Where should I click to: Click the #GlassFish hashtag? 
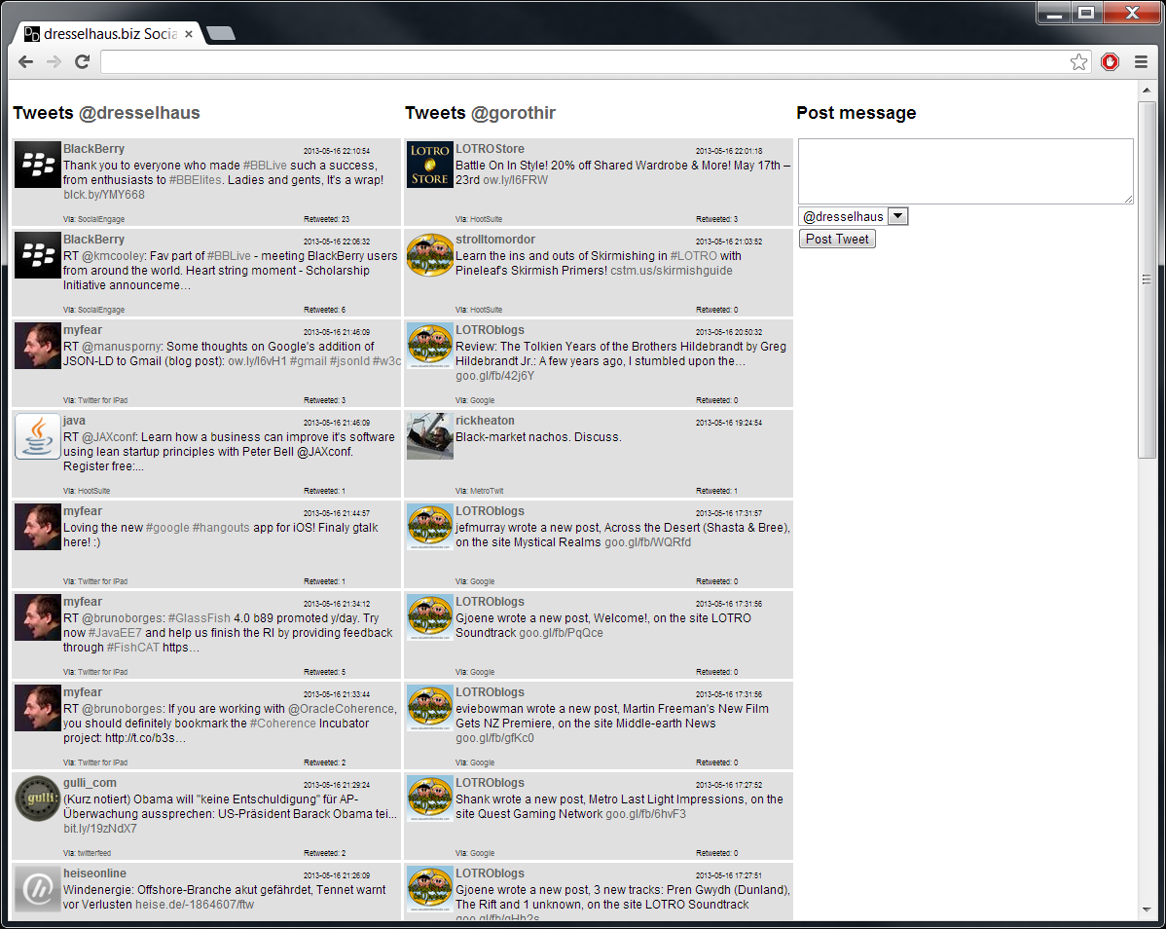click(x=200, y=618)
